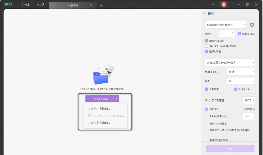Decrease copies with the 部数 down stepper
Screen dimensions: 263x155
pos(233,35)
